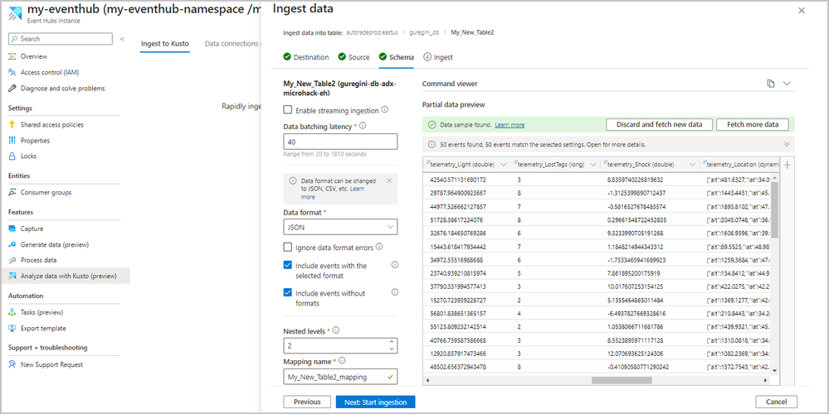Go to Destination step
The width and height of the screenshot is (829, 414).
click(306, 57)
